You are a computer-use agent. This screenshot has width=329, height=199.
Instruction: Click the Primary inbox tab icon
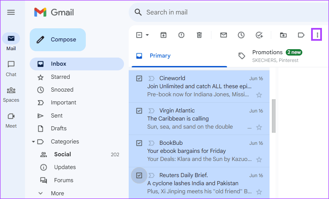(139, 56)
